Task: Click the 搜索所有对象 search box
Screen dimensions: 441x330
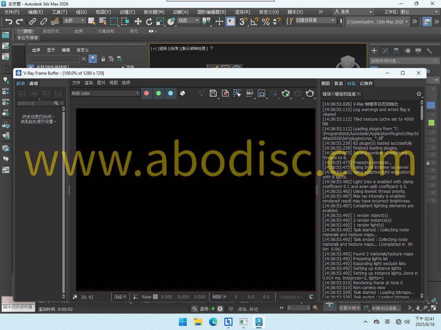Action: (x=404, y=61)
